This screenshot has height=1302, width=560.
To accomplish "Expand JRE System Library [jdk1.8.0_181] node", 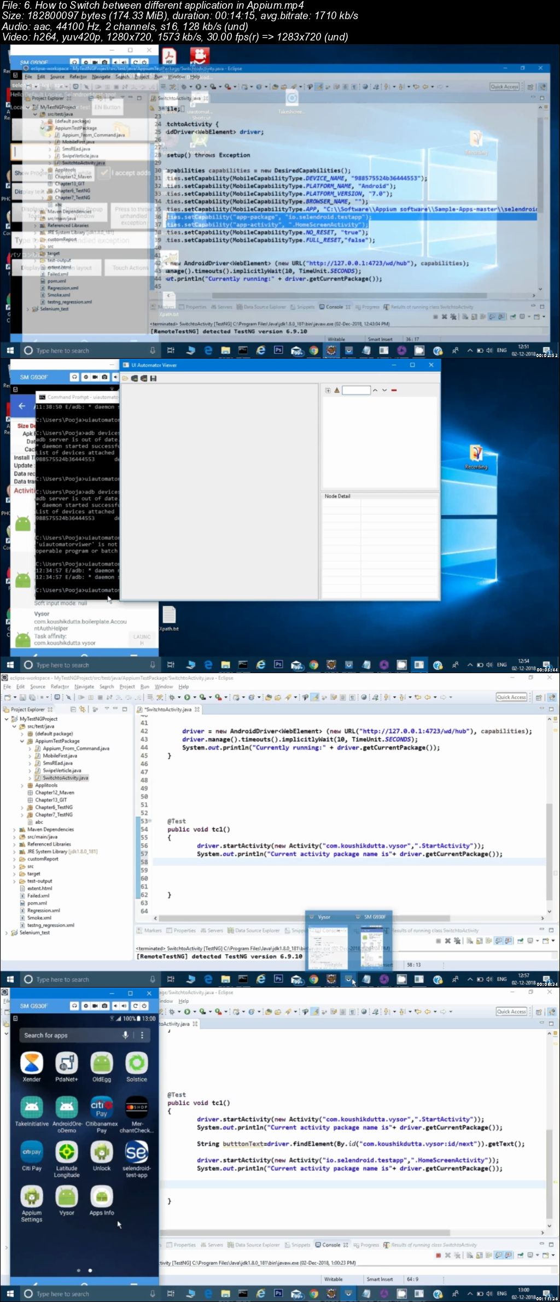I will point(14,851).
